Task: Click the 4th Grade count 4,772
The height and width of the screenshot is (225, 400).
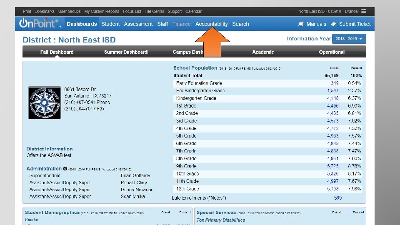Action: click(x=333, y=128)
